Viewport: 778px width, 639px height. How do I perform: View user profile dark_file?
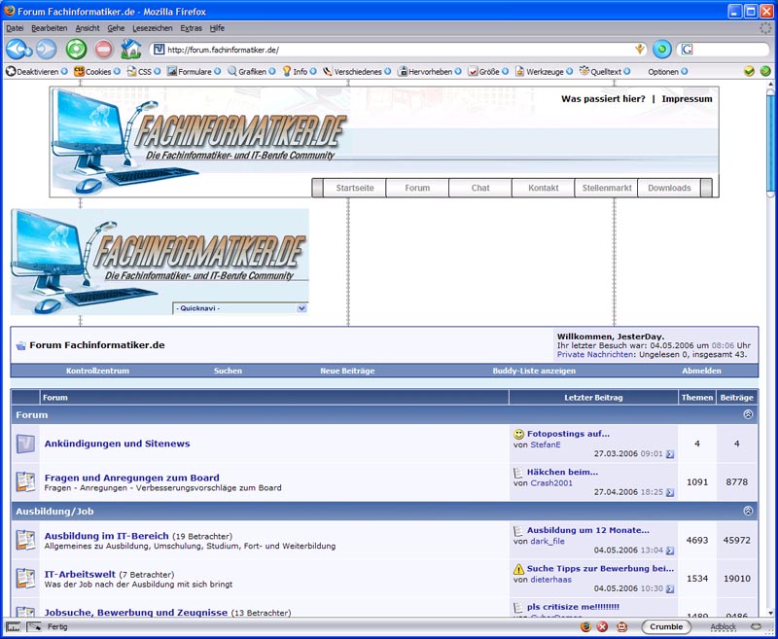tap(548, 541)
